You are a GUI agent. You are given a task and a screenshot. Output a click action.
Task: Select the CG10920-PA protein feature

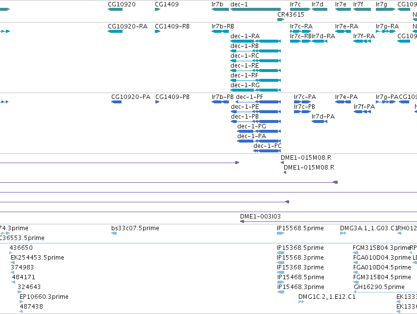[x=117, y=102]
